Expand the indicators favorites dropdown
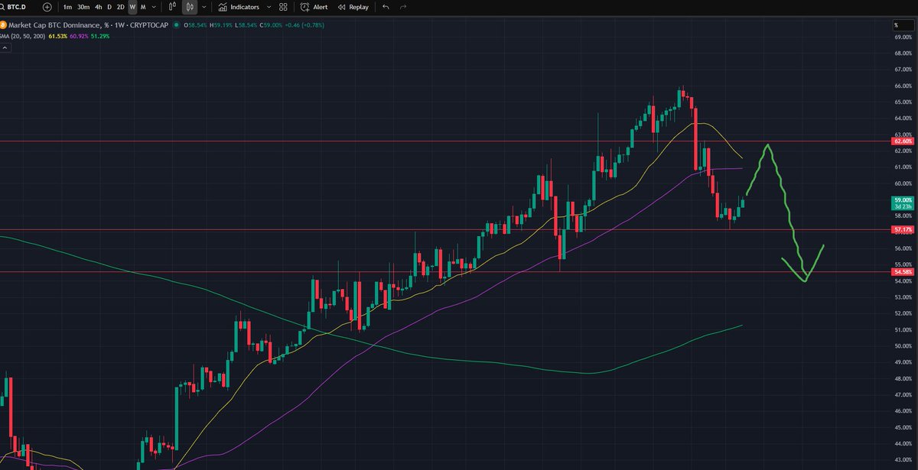 point(268,7)
